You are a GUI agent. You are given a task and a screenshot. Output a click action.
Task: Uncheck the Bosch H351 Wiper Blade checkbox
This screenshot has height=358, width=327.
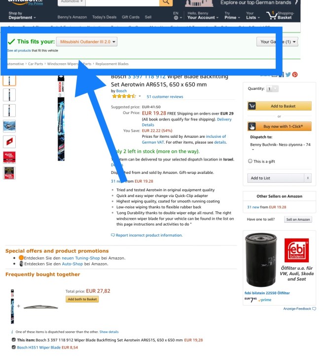[14, 347]
